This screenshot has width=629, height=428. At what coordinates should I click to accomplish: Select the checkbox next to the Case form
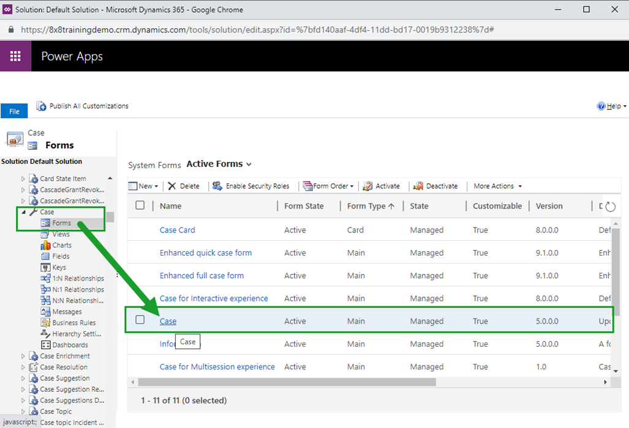[x=140, y=320]
